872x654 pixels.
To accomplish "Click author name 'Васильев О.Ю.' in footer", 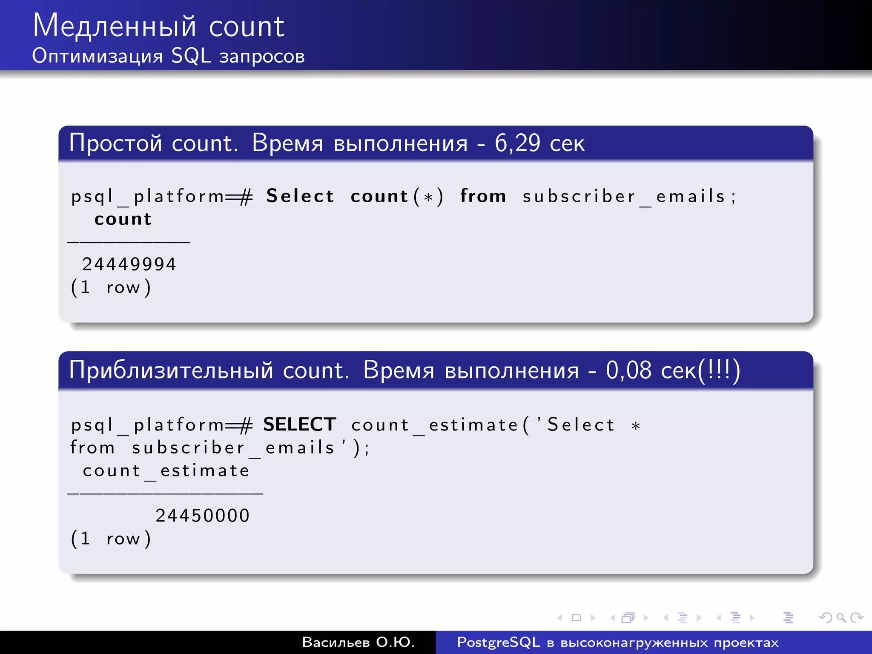I will 359,642.
